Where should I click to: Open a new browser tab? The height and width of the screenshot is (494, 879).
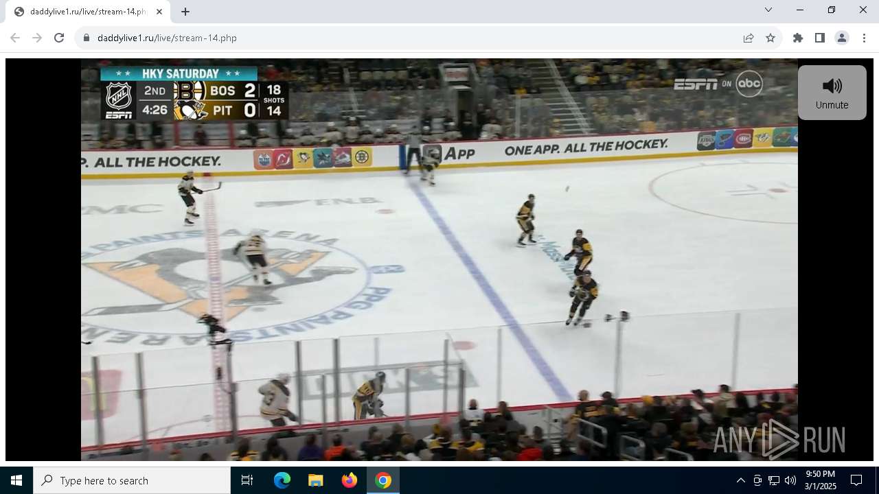tap(185, 12)
